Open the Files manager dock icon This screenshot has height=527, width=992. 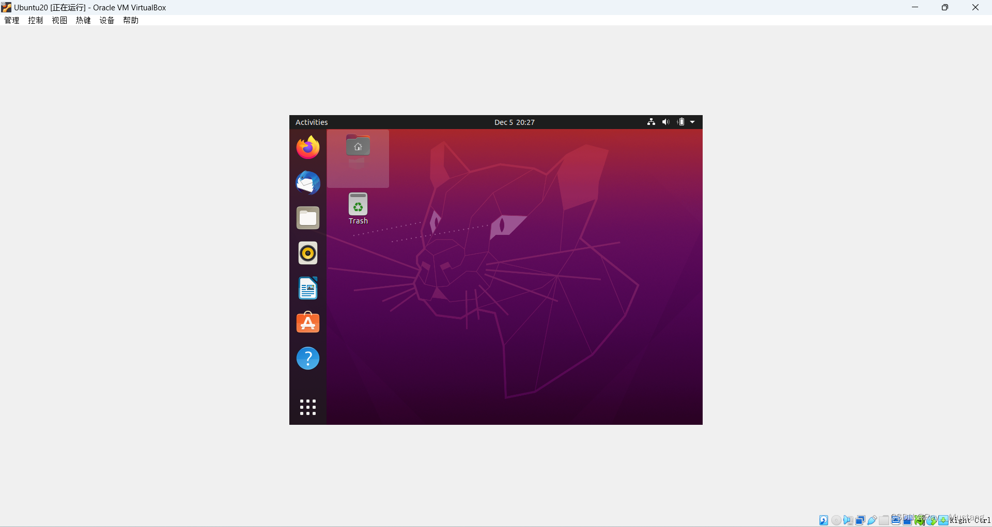pos(308,218)
